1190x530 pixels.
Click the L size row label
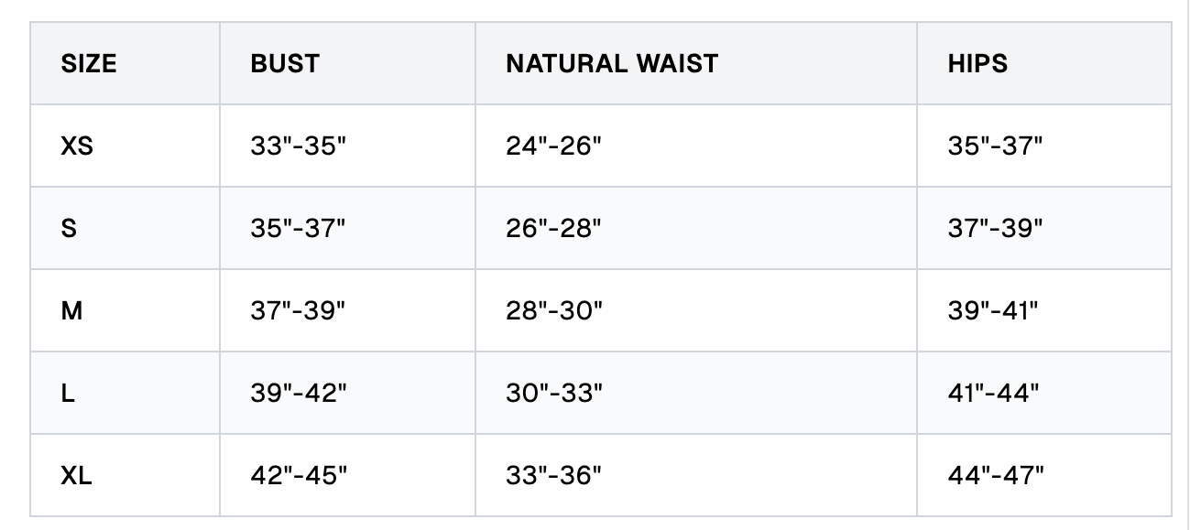pyautogui.click(x=67, y=394)
